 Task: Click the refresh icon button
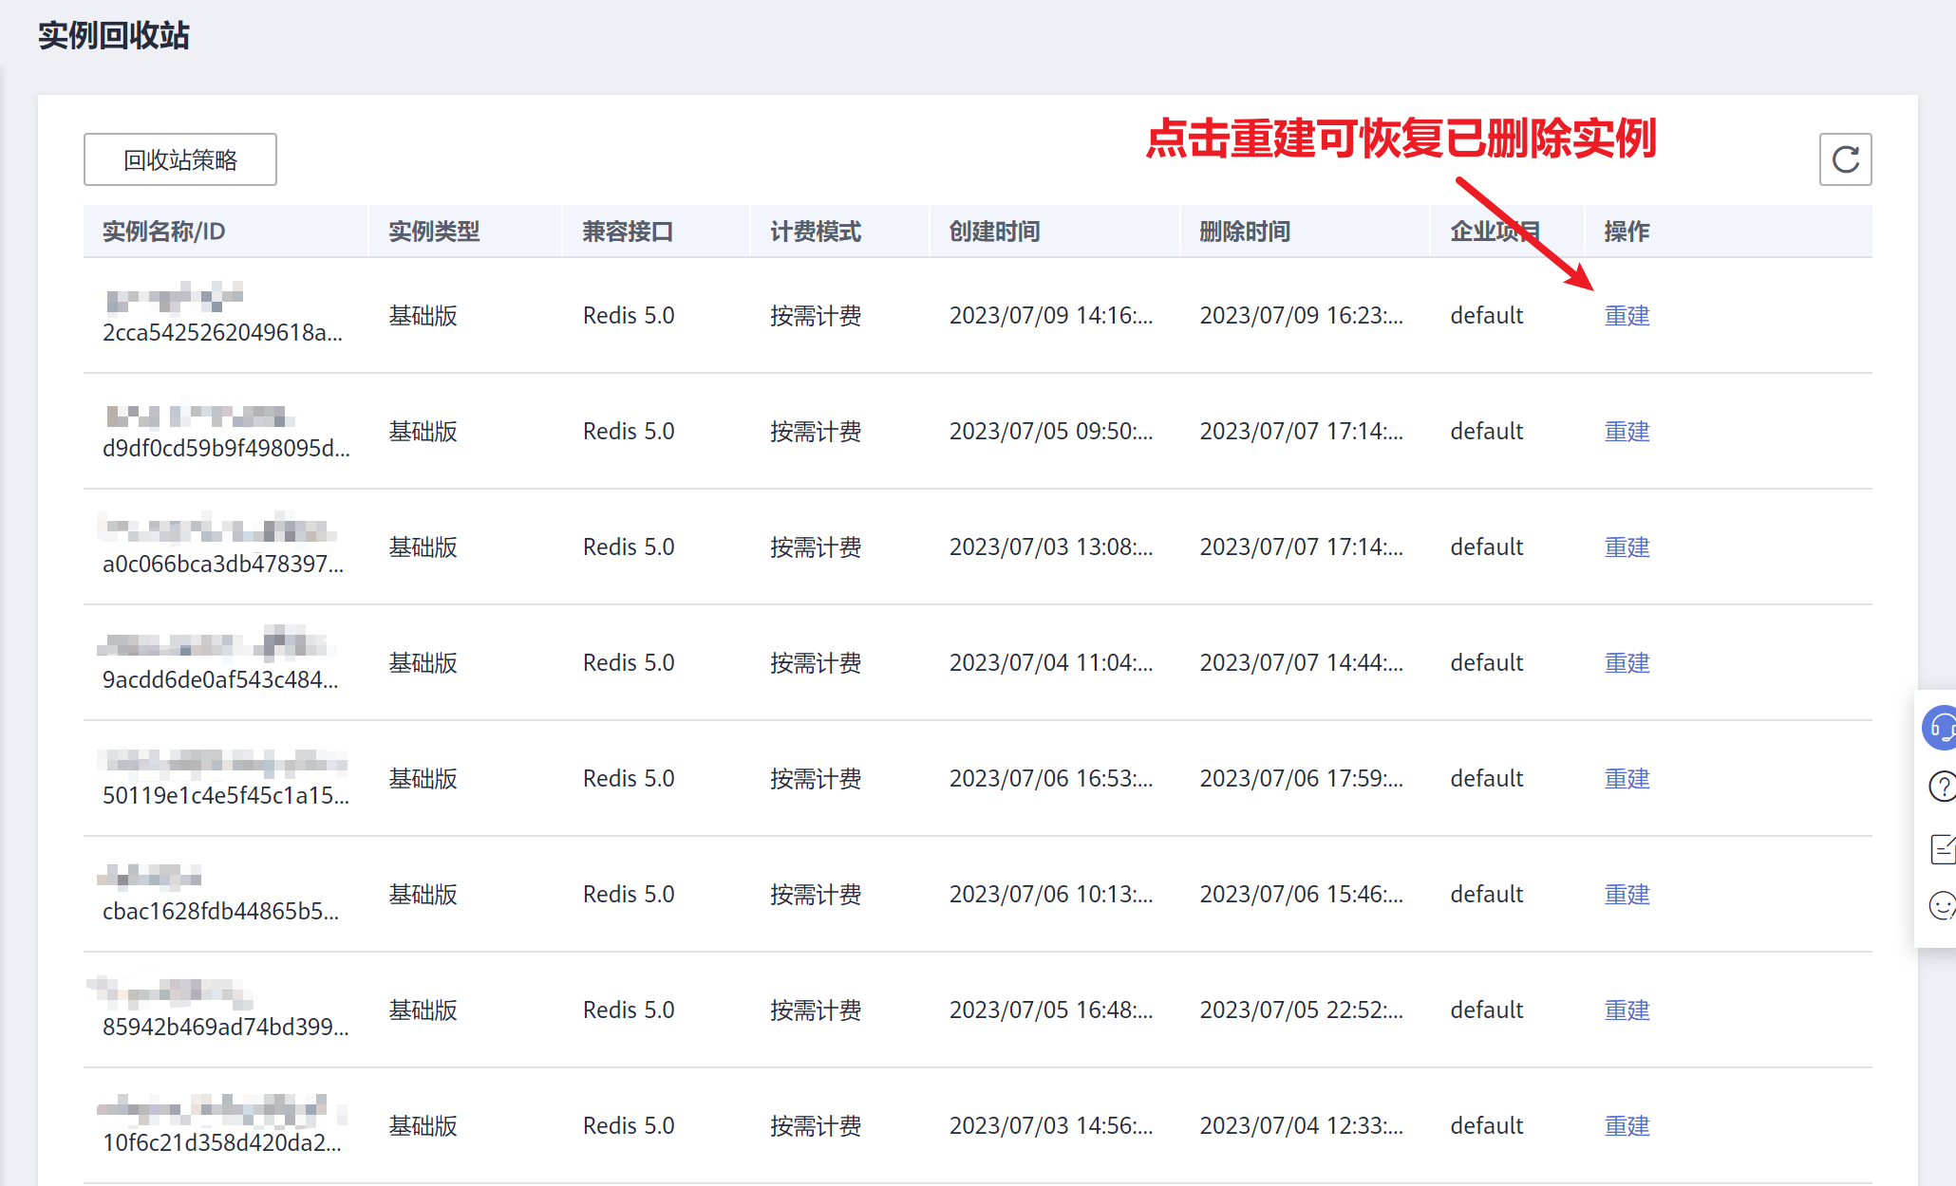tap(1844, 159)
